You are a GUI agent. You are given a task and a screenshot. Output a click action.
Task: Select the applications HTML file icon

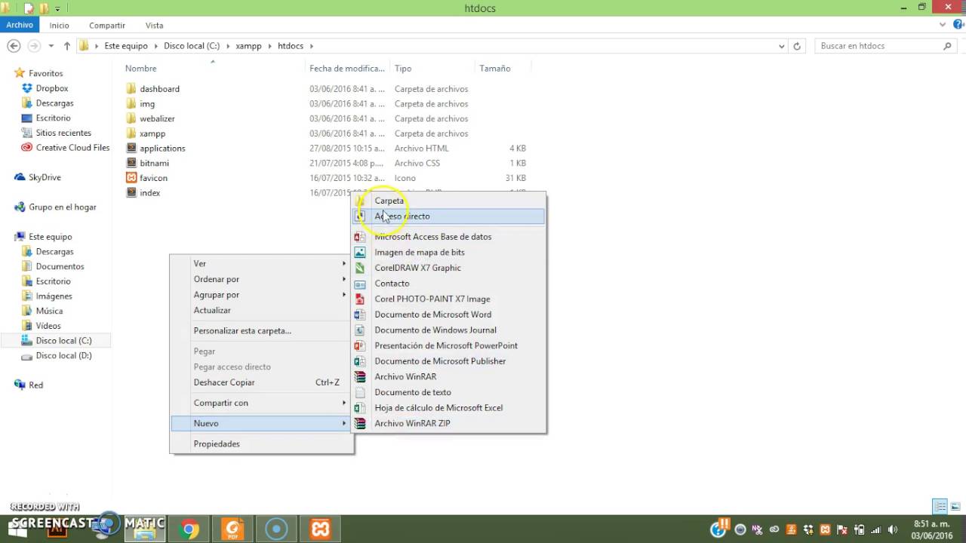[x=131, y=149]
